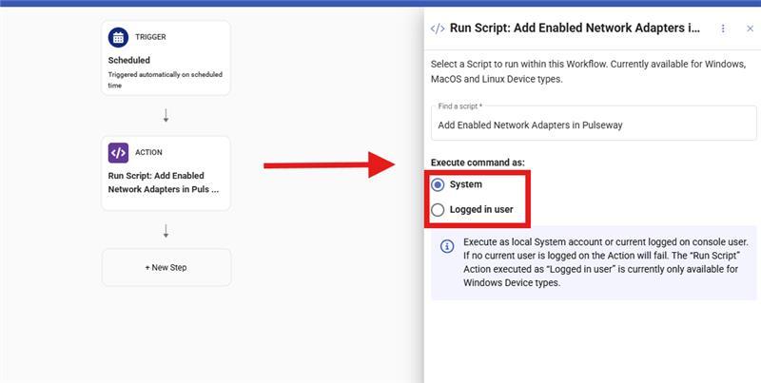Click the code brackets icon in the panel header
The image size is (761, 383).
pos(438,29)
